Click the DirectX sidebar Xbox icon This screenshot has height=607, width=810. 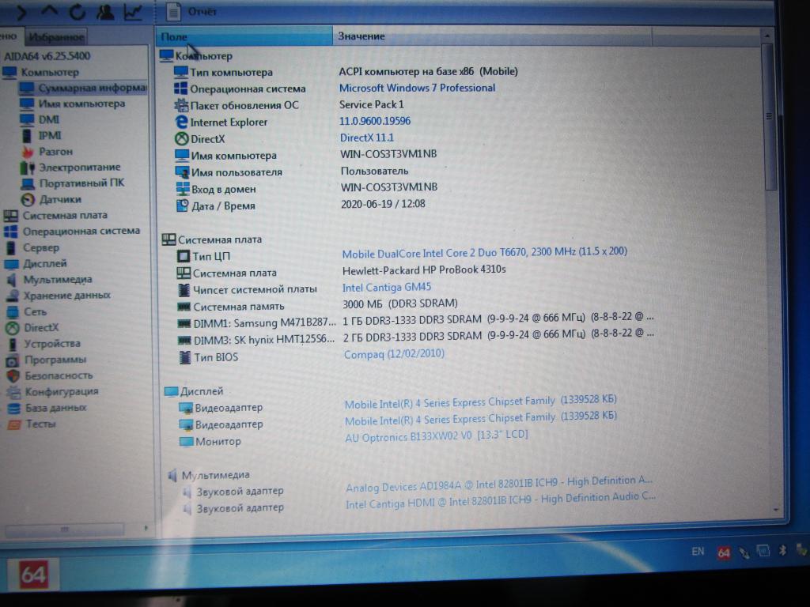13,328
